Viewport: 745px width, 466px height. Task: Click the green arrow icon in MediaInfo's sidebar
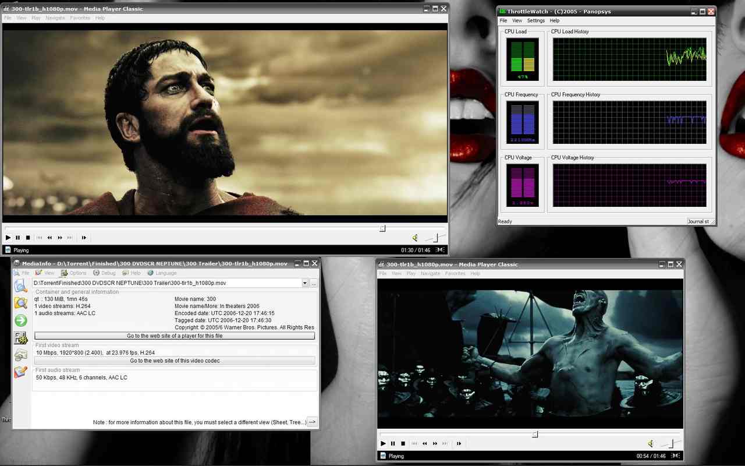click(x=21, y=320)
